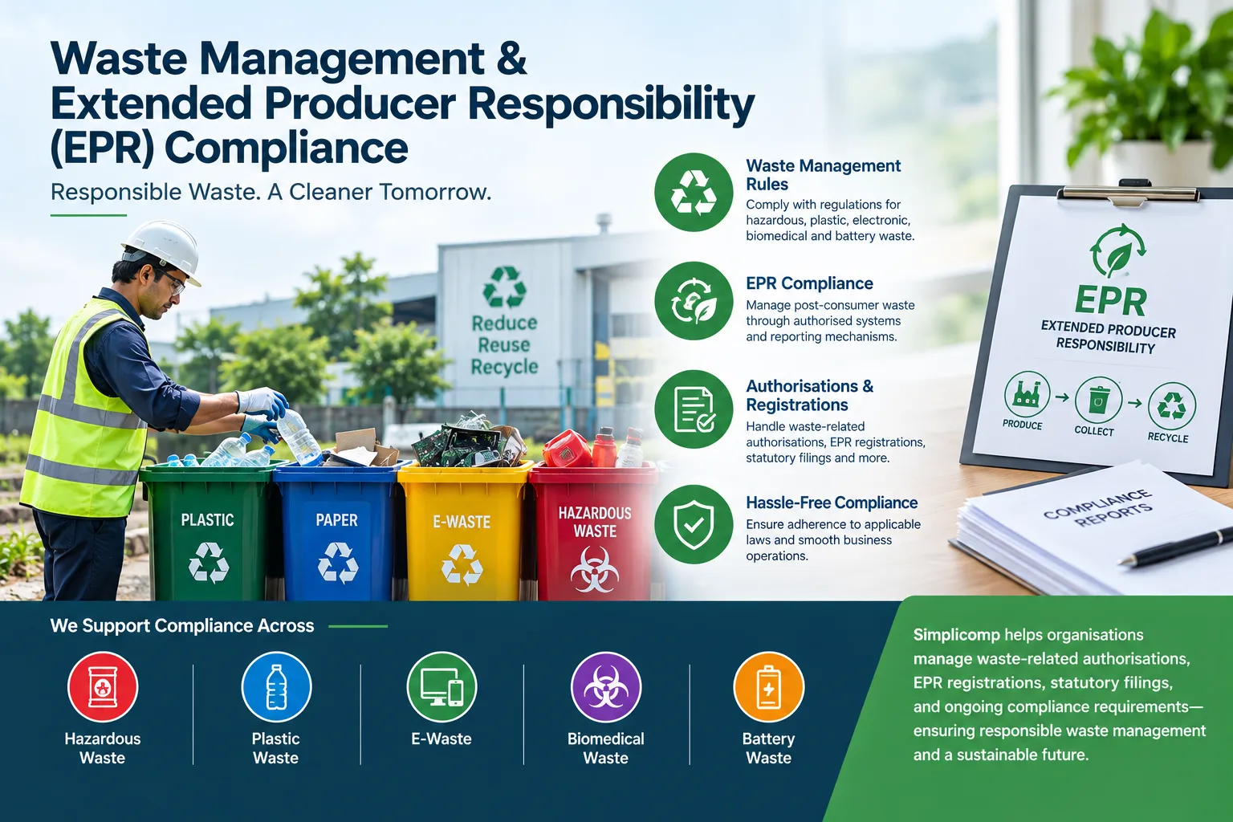The width and height of the screenshot is (1233, 822).
Task: Click recycle symbol above Reduce Reuse Recycle
Action: click(x=504, y=287)
